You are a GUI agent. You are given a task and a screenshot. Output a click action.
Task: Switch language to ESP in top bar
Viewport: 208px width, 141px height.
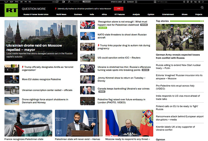pyautogui.click(x=13, y=2)
